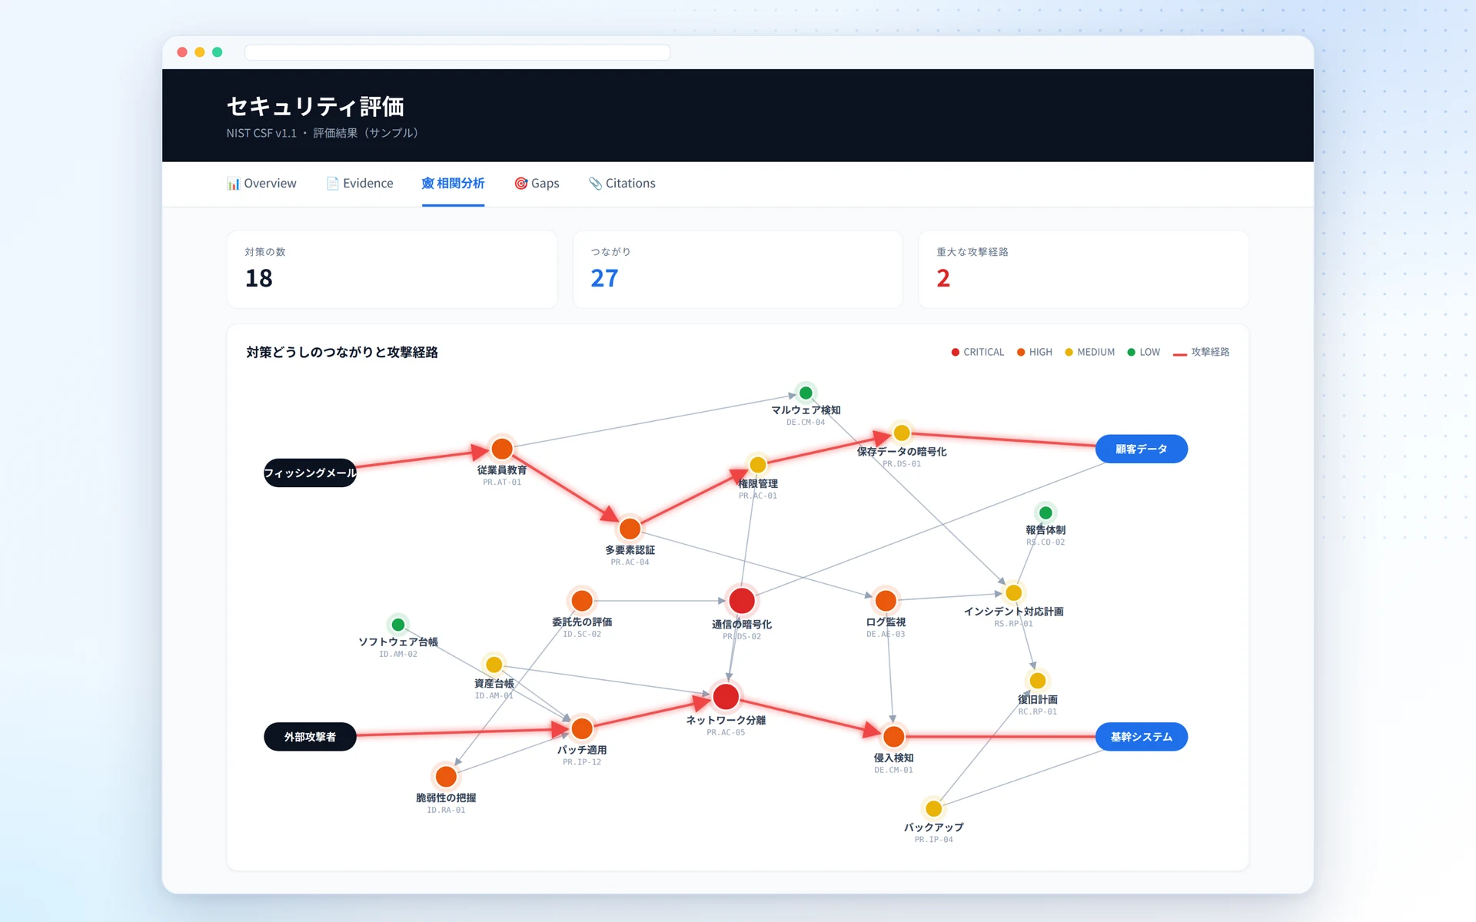The width and height of the screenshot is (1476, 922).
Task: Click the フィッシングメール source pill
Action: pos(310,473)
